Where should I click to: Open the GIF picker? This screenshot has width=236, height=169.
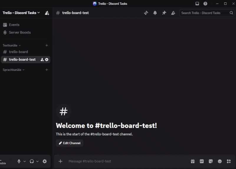pyautogui.click(x=202, y=161)
